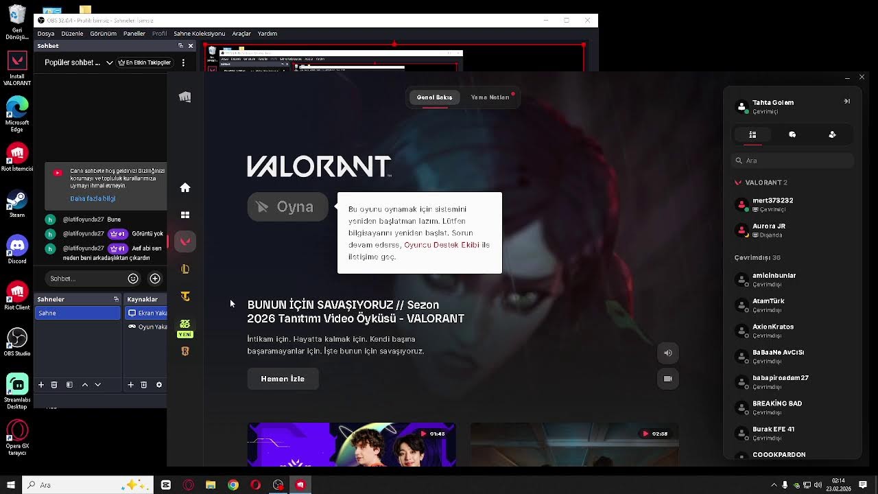Screen dimensions: 878x494
Task: Click Chrome icon in taskbar
Action: tap(233, 485)
